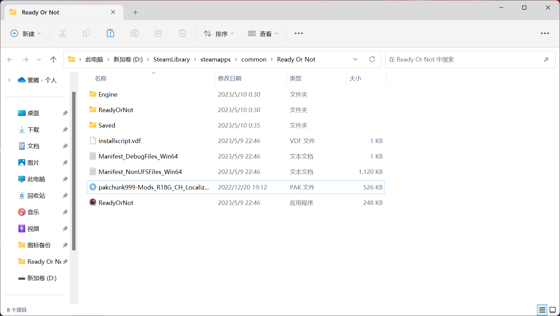Open the 查看 view dropdown

[263, 33]
